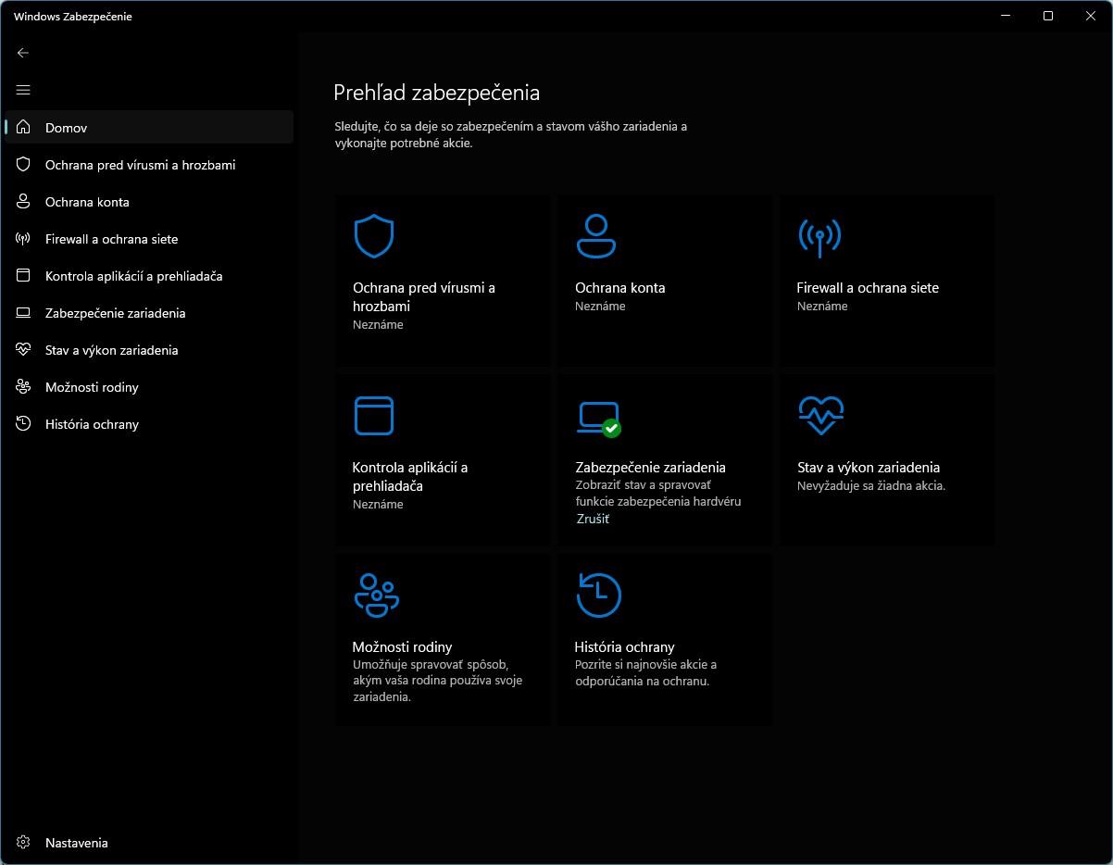Screen dimensions: 1113x865
Task: Click the family icon beside Možnosti rodiny in sidebar
Action: pyautogui.click(x=24, y=386)
